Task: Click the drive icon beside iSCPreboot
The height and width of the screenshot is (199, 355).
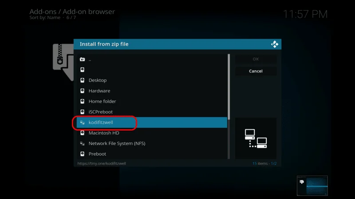Action: point(83,112)
